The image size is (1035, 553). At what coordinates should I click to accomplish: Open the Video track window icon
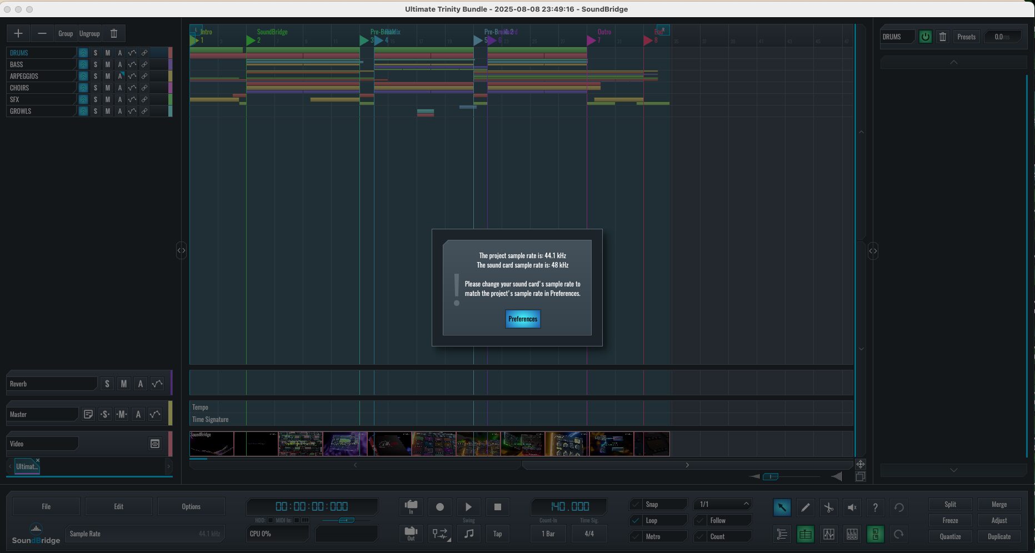click(x=155, y=444)
